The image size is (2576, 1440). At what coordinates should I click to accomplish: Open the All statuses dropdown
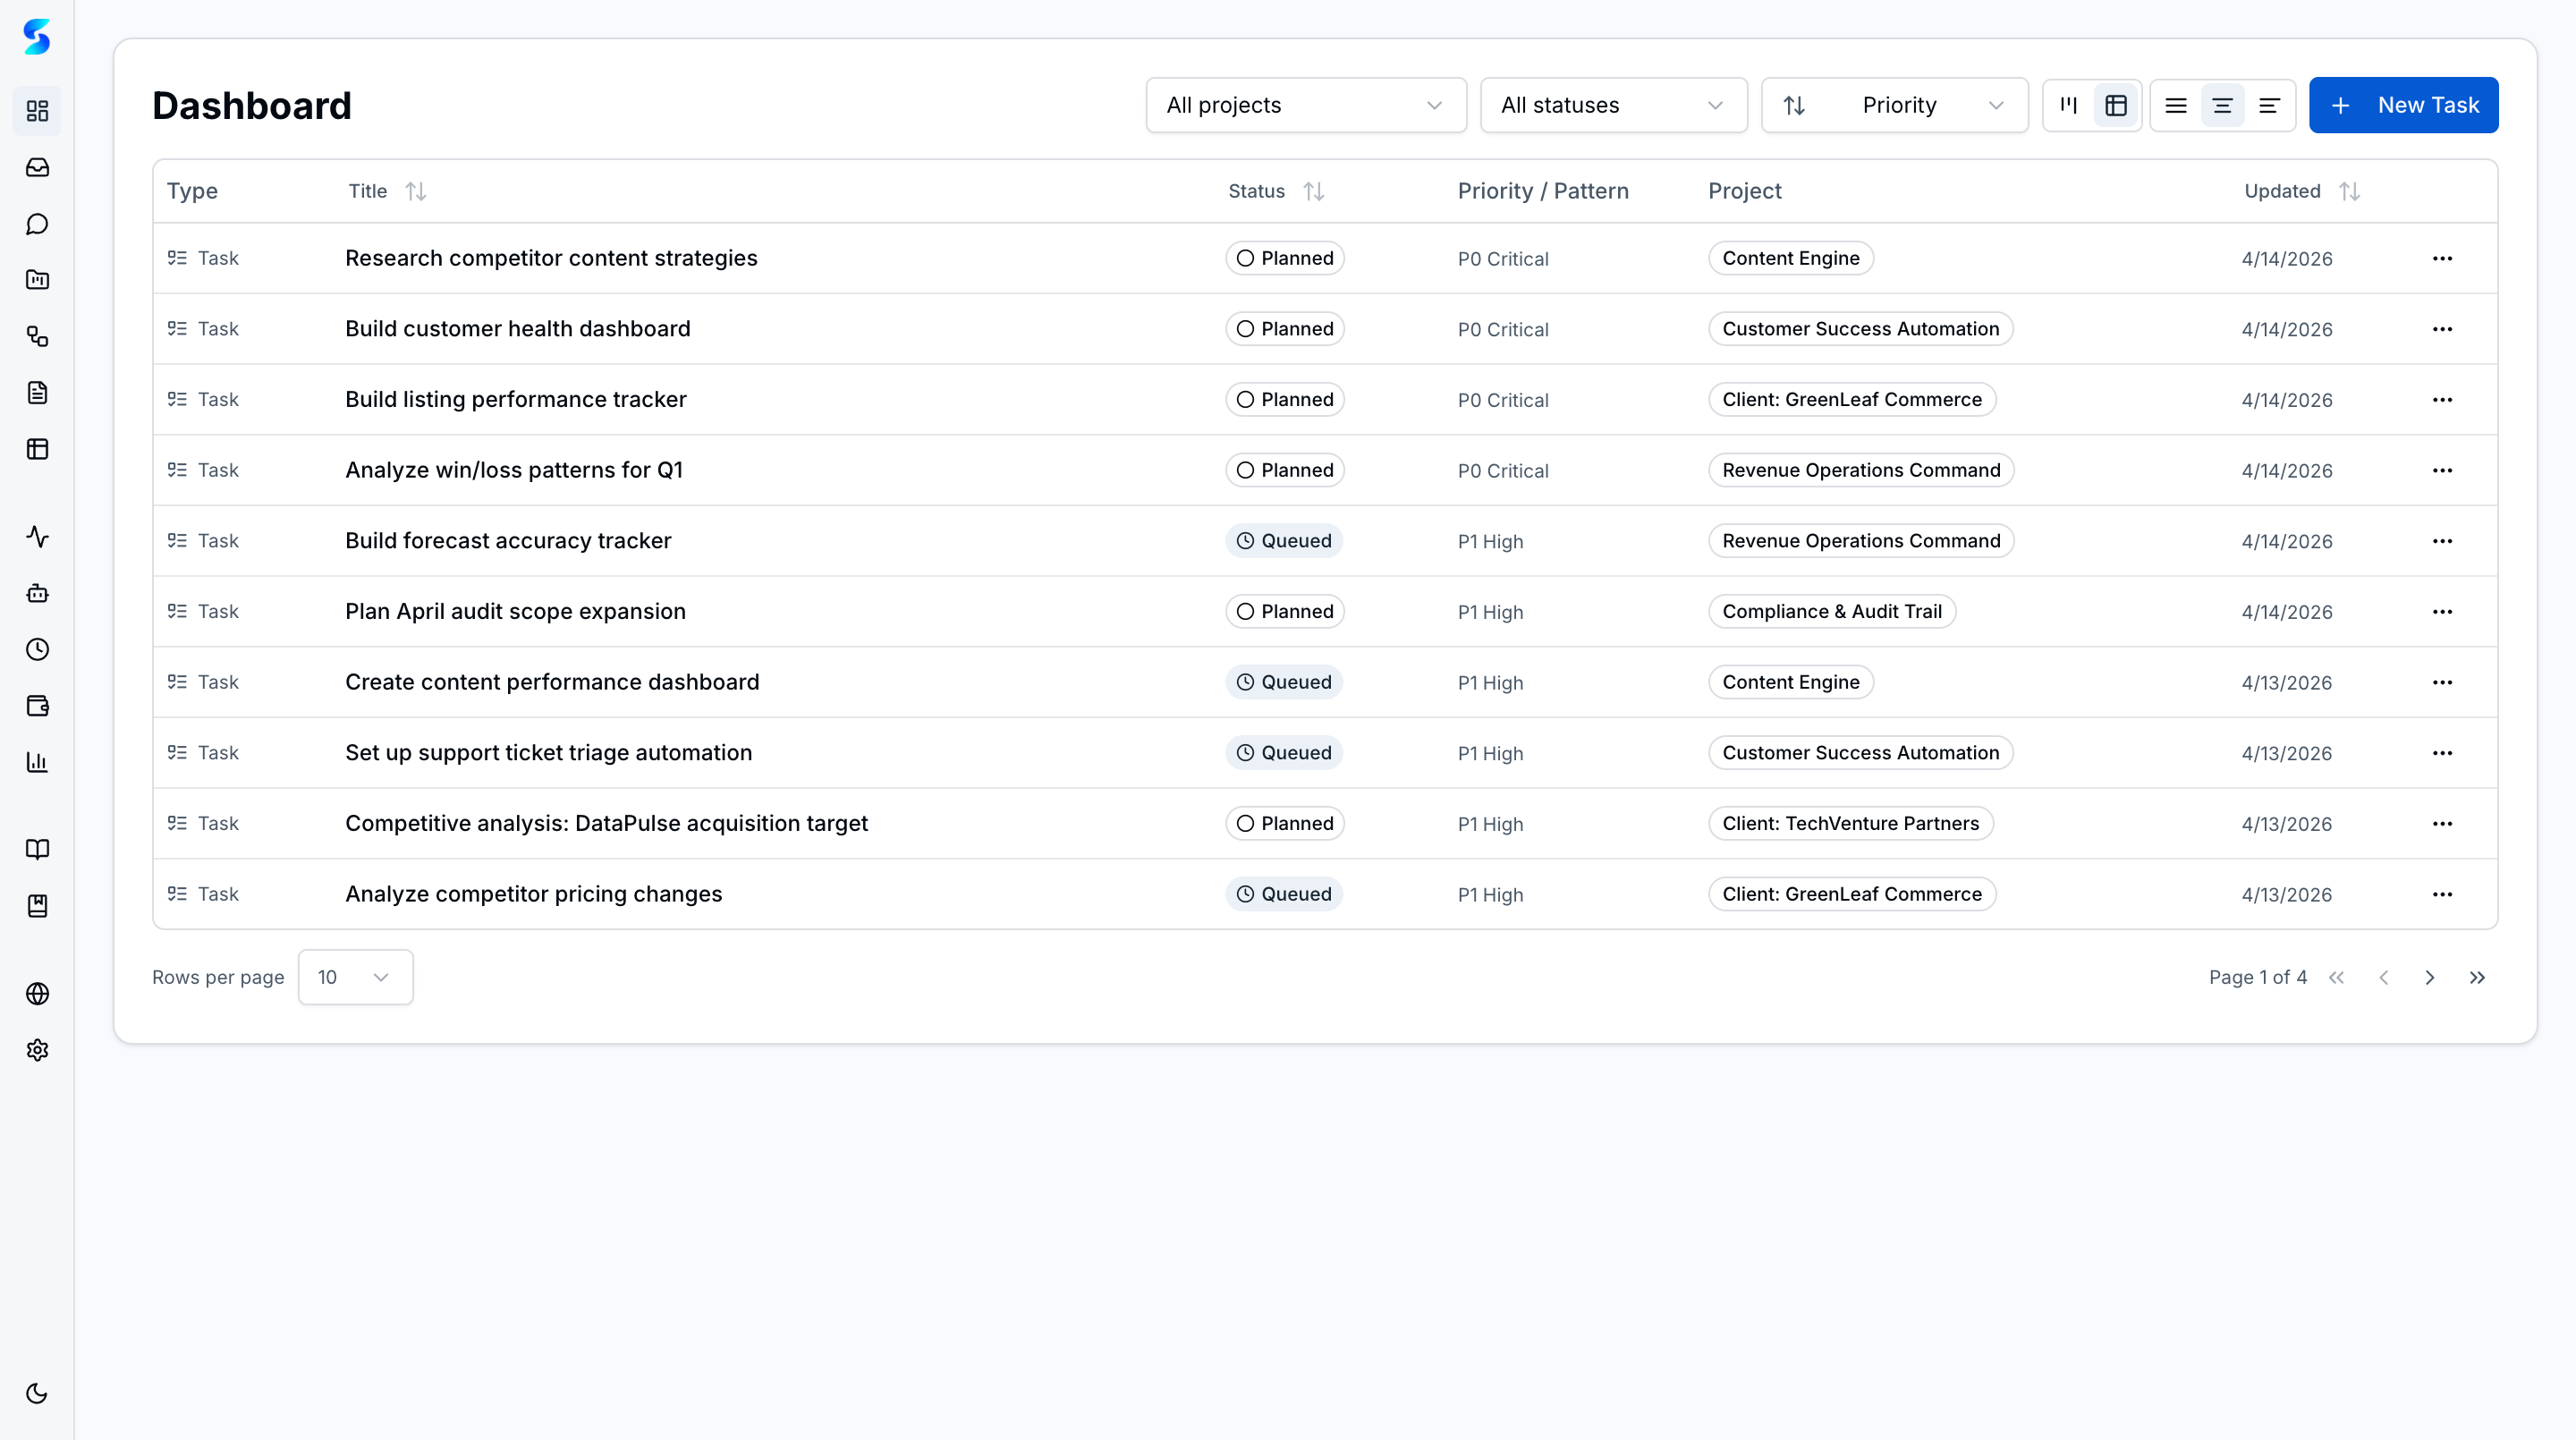click(1612, 105)
